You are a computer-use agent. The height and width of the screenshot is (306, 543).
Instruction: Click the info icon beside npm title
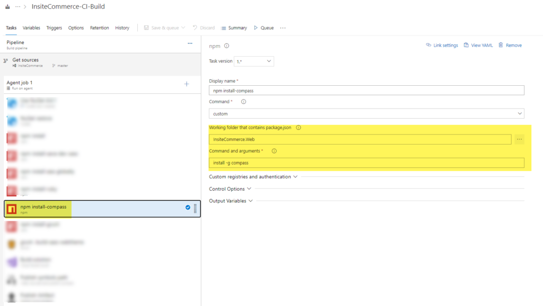(226, 46)
